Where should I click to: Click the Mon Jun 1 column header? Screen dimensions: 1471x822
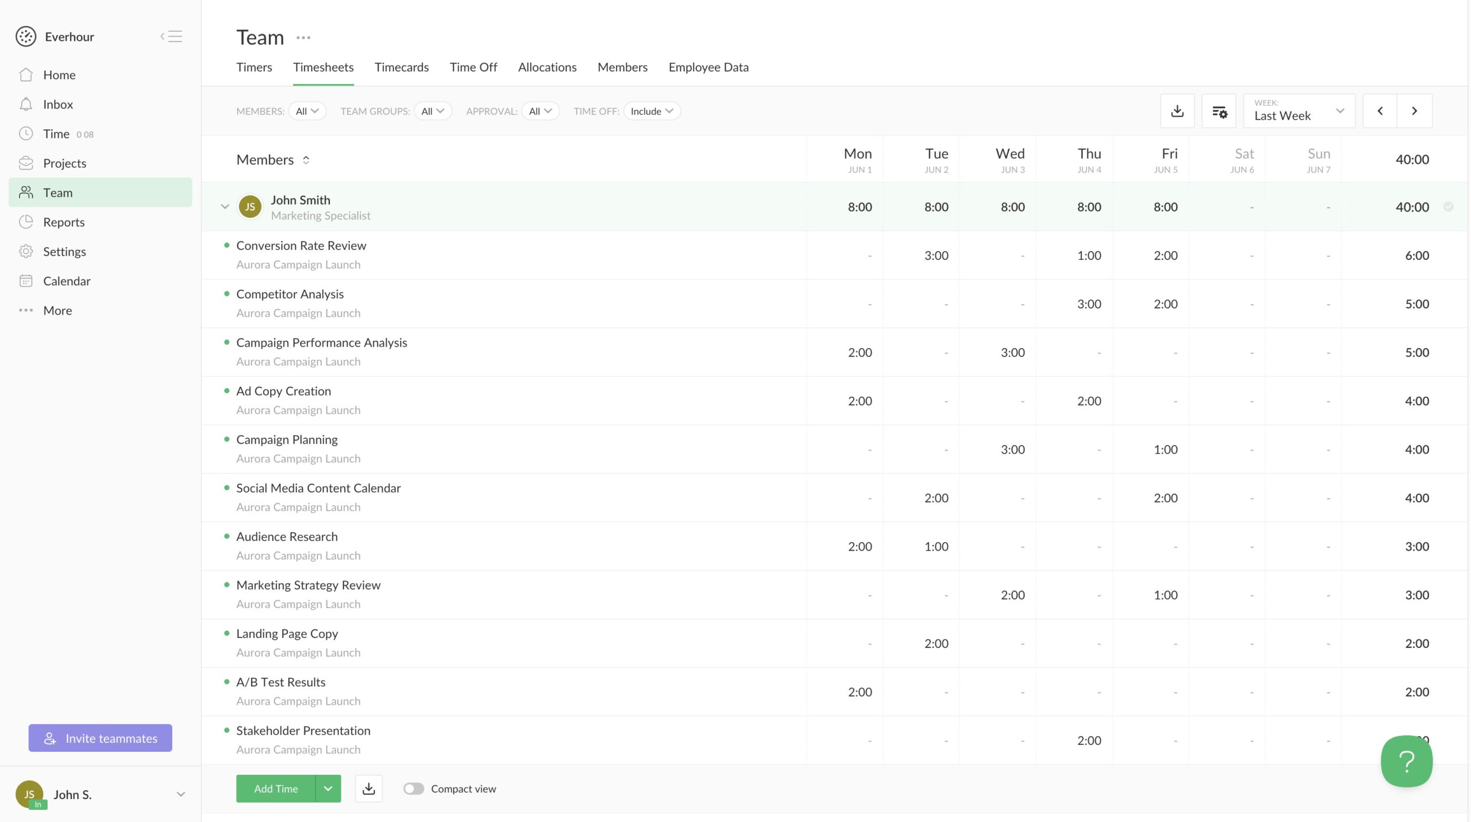point(858,160)
